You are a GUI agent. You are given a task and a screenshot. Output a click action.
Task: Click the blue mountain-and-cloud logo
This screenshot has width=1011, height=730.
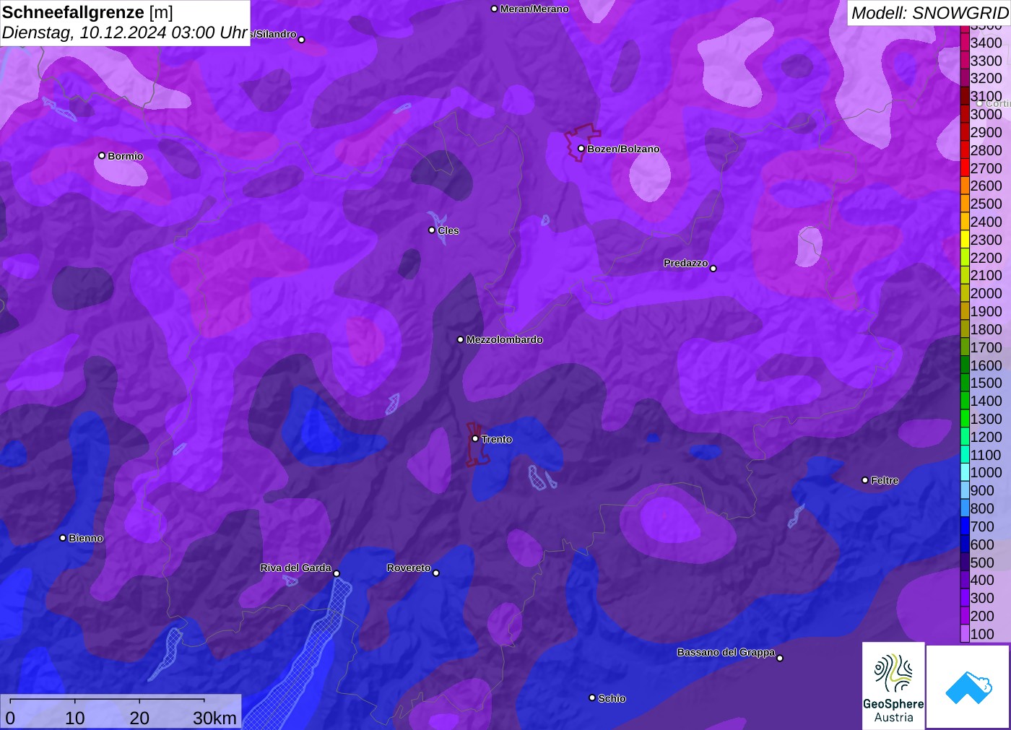pyautogui.click(x=968, y=687)
